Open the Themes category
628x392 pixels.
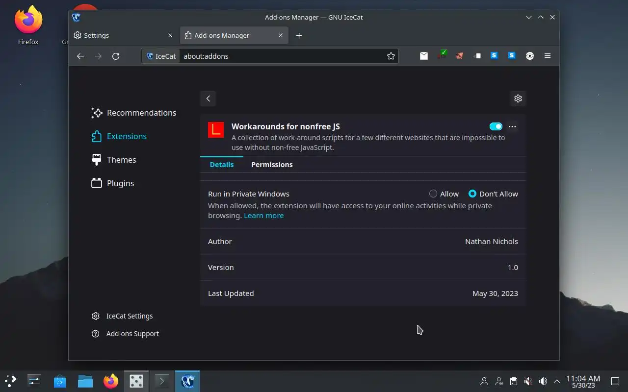click(114, 160)
